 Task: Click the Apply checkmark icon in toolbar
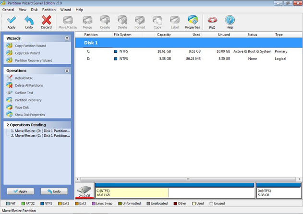tap(12, 21)
